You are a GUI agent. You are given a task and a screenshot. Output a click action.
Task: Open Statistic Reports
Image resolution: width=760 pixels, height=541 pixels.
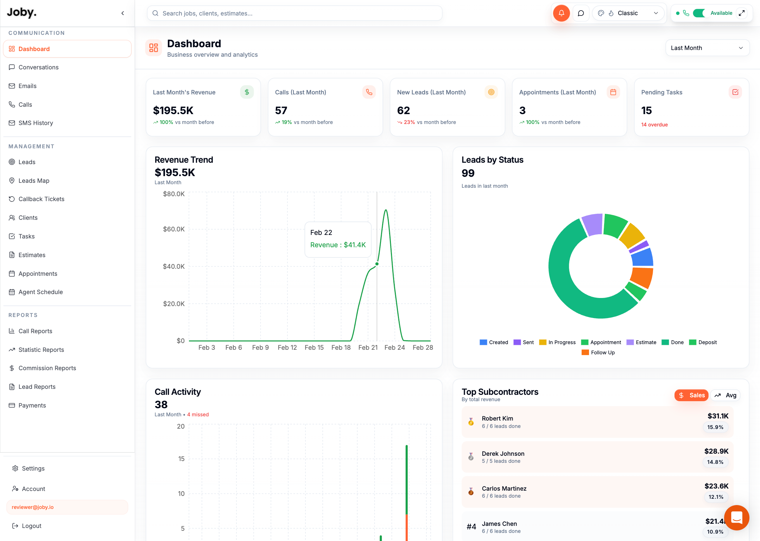click(67, 350)
